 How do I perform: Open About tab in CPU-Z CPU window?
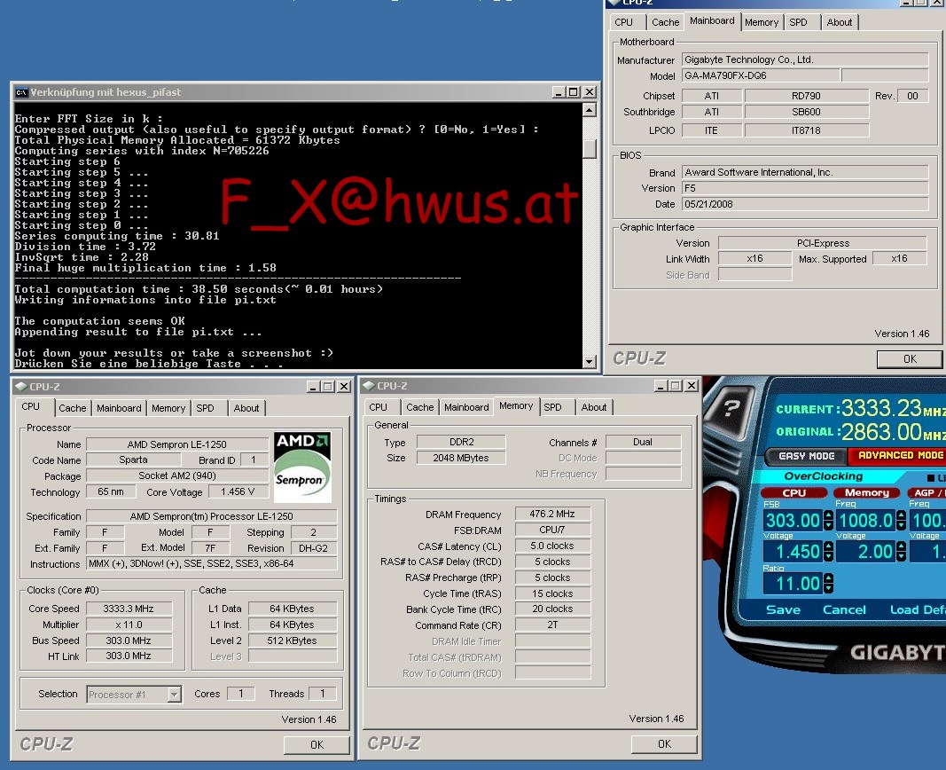[x=246, y=408]
